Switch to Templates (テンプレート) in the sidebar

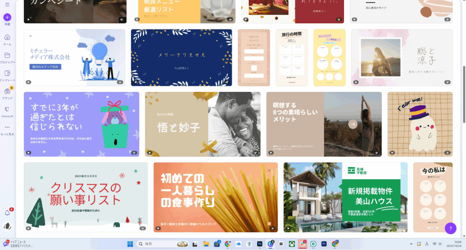pos(7,74)
